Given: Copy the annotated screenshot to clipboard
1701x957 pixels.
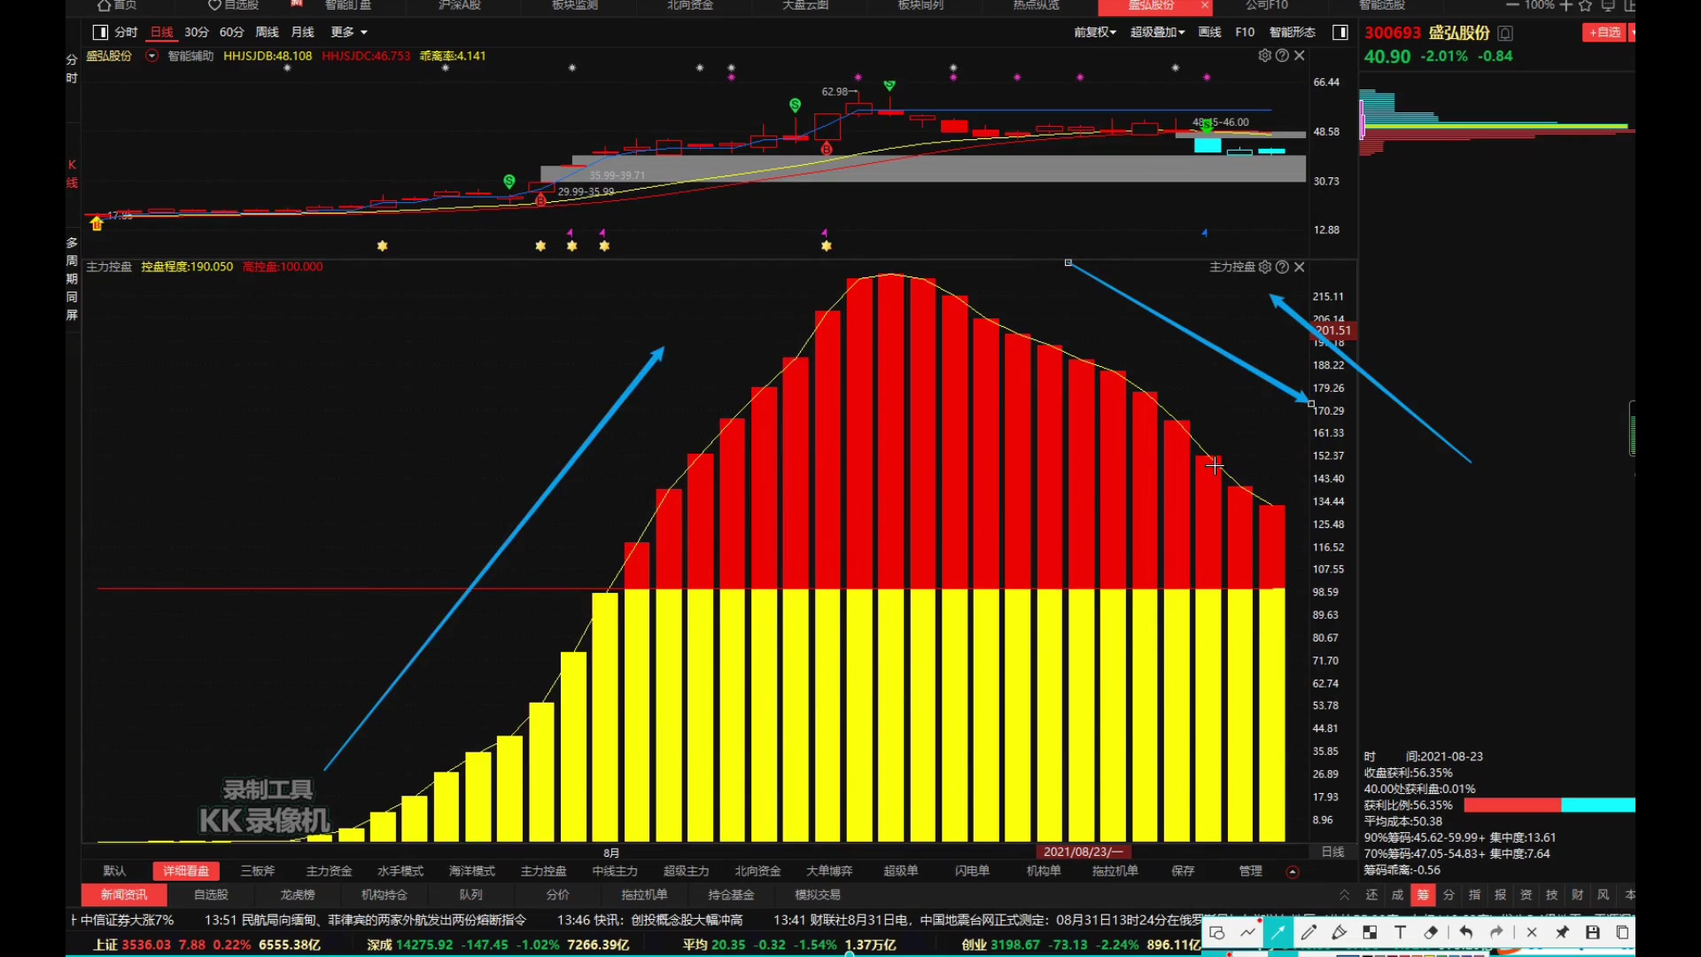Looking at the screenshot, I should tap(1623, 932).
